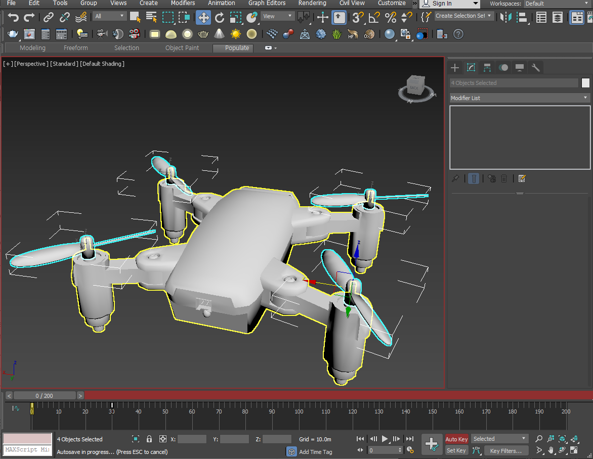Toggle the Selection Lock padlock

click(149, 439)
